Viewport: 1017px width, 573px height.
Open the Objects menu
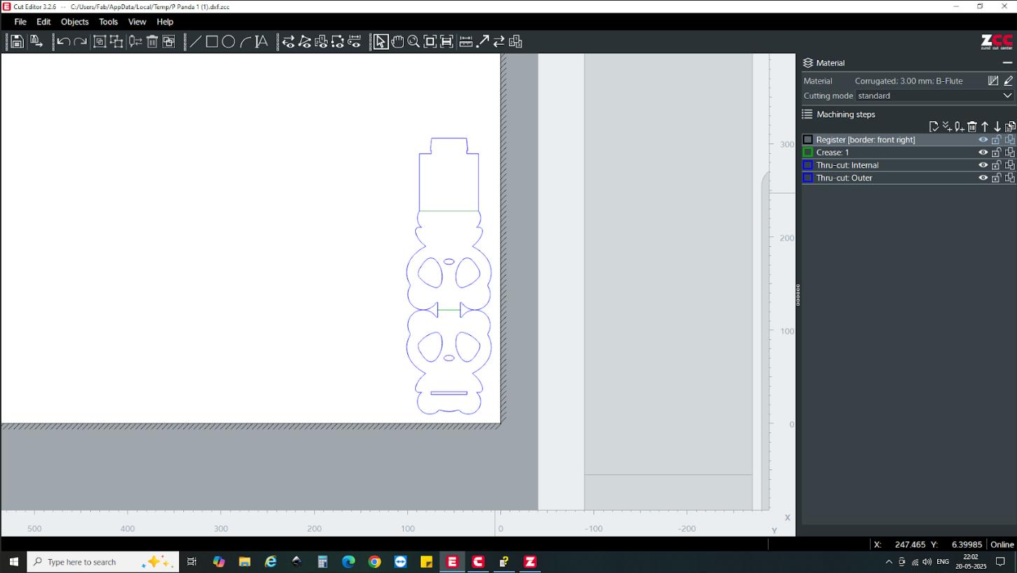[x=75, y=22]
